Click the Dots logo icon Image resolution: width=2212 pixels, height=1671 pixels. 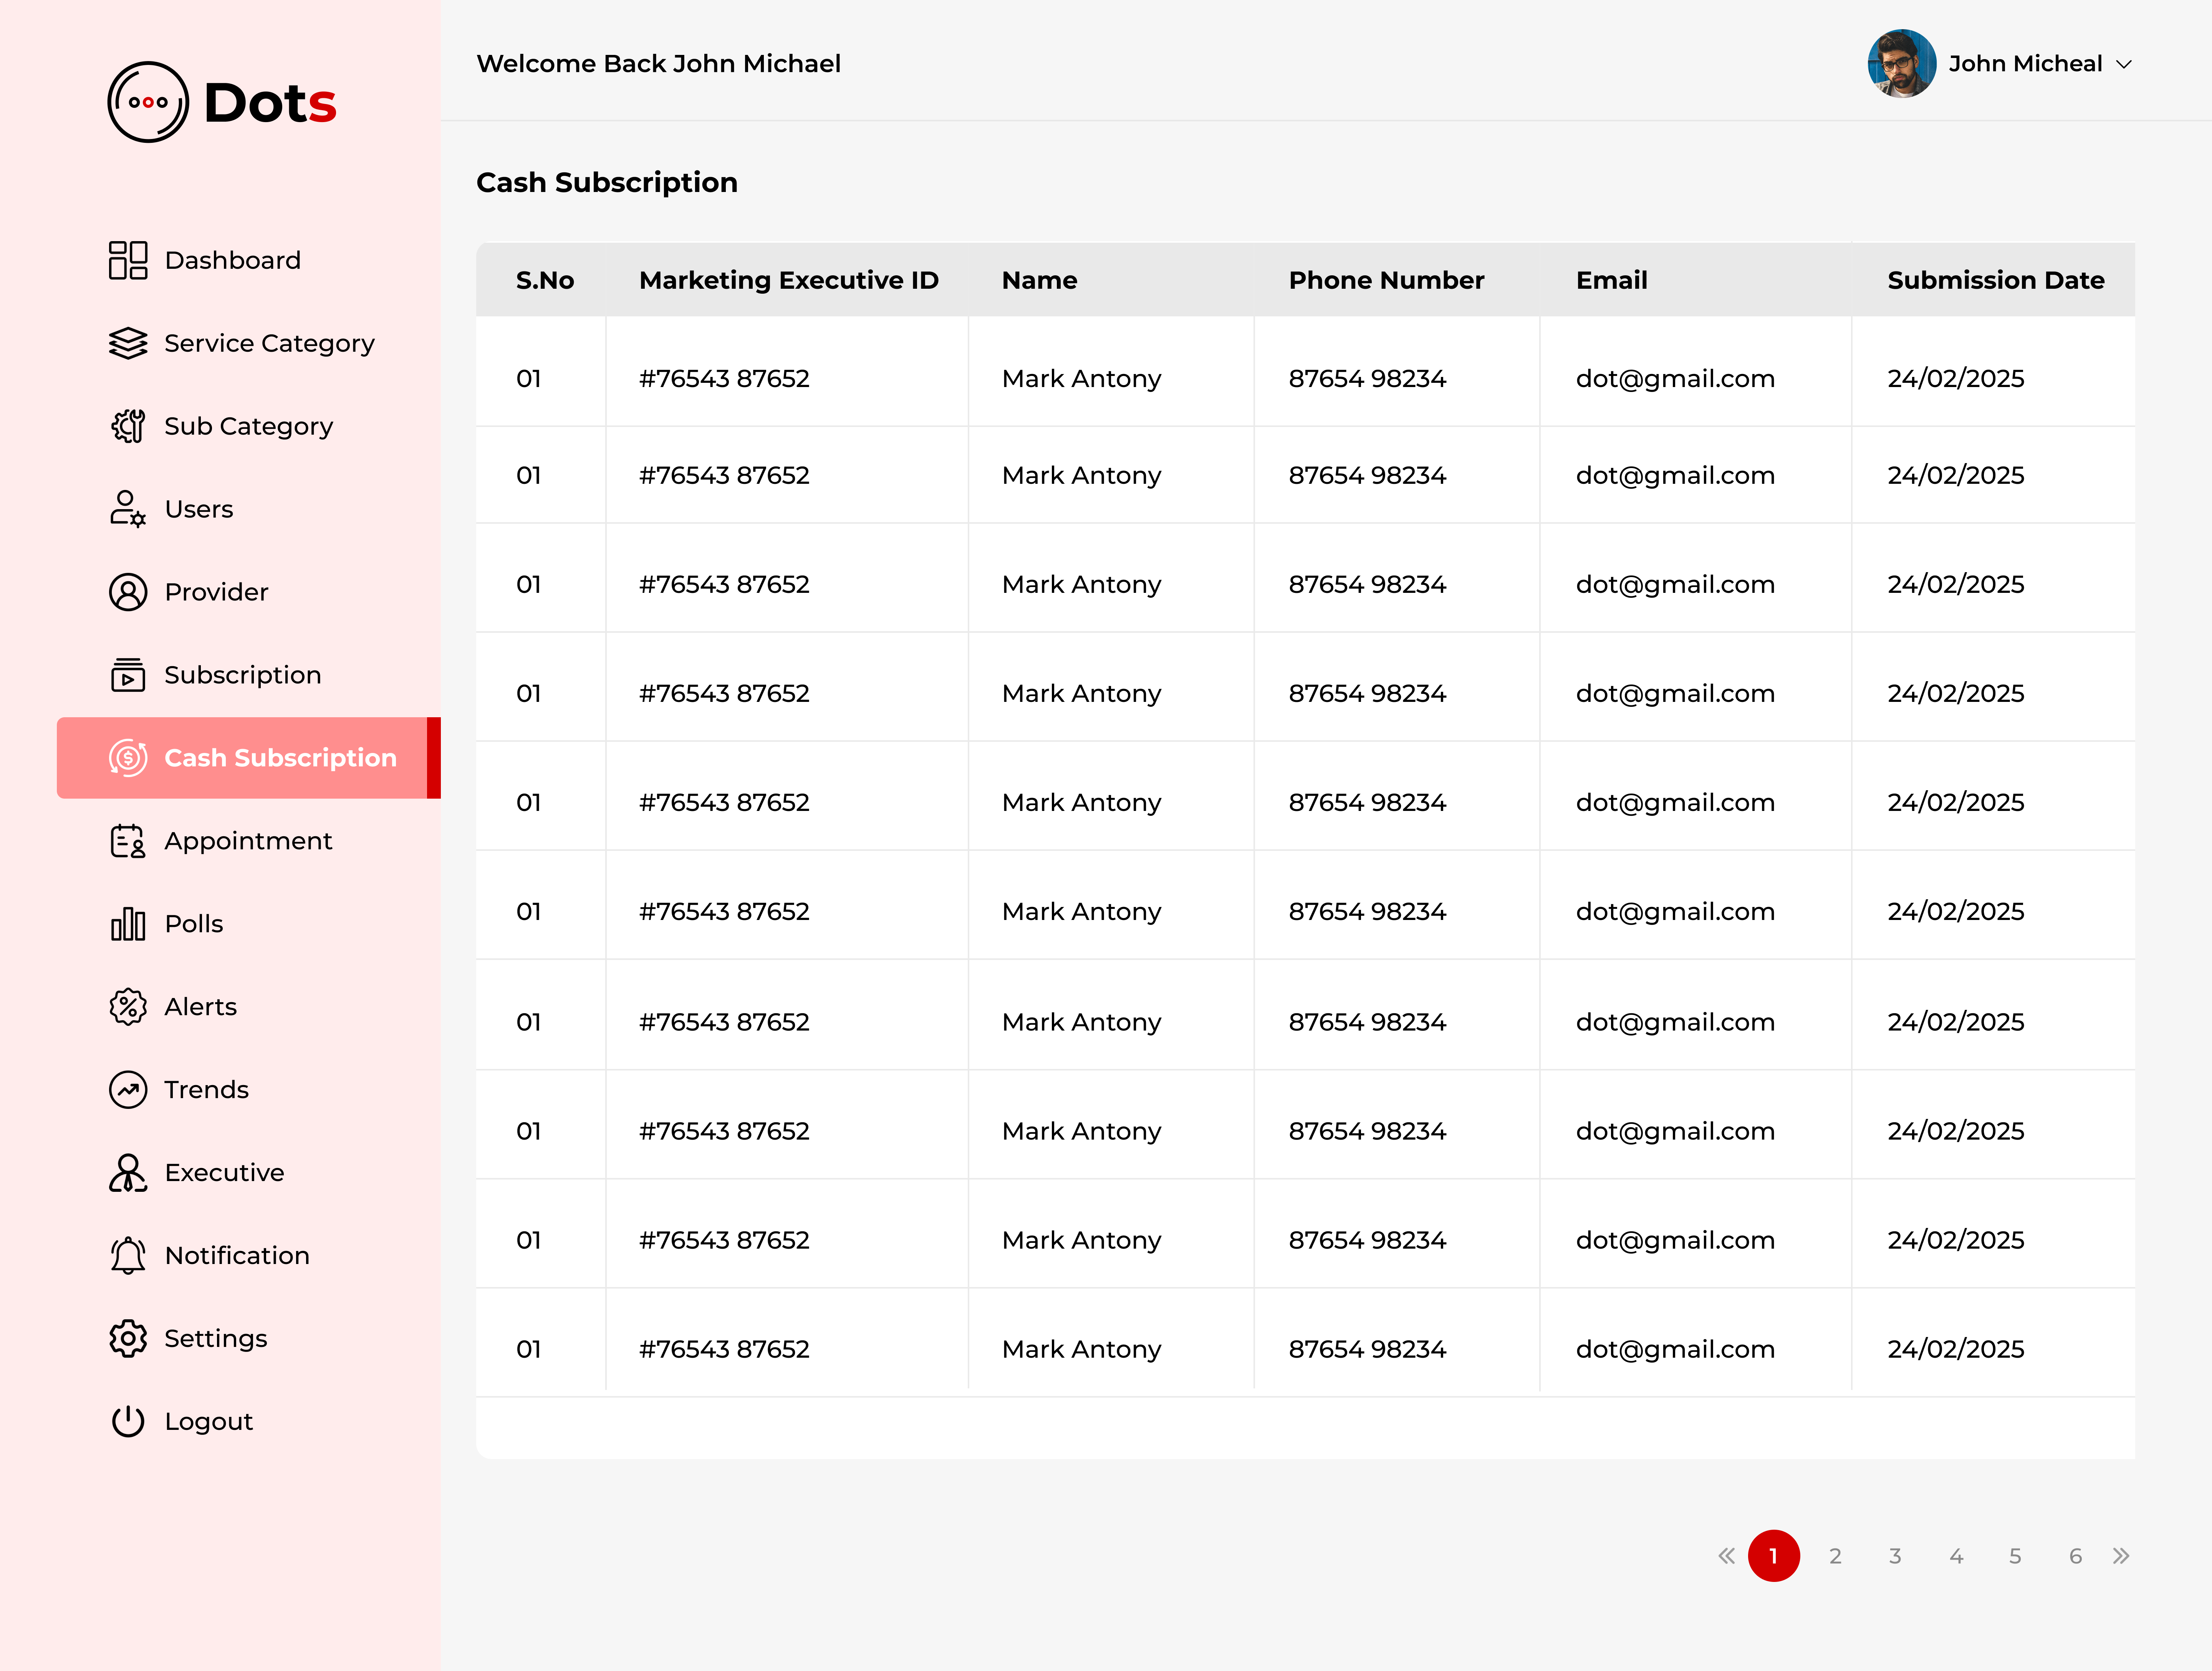(x=148, y=102)
